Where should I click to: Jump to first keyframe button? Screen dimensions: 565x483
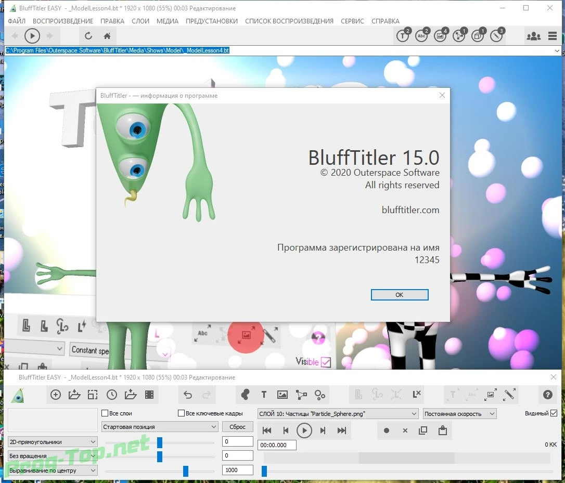[267, 430]
